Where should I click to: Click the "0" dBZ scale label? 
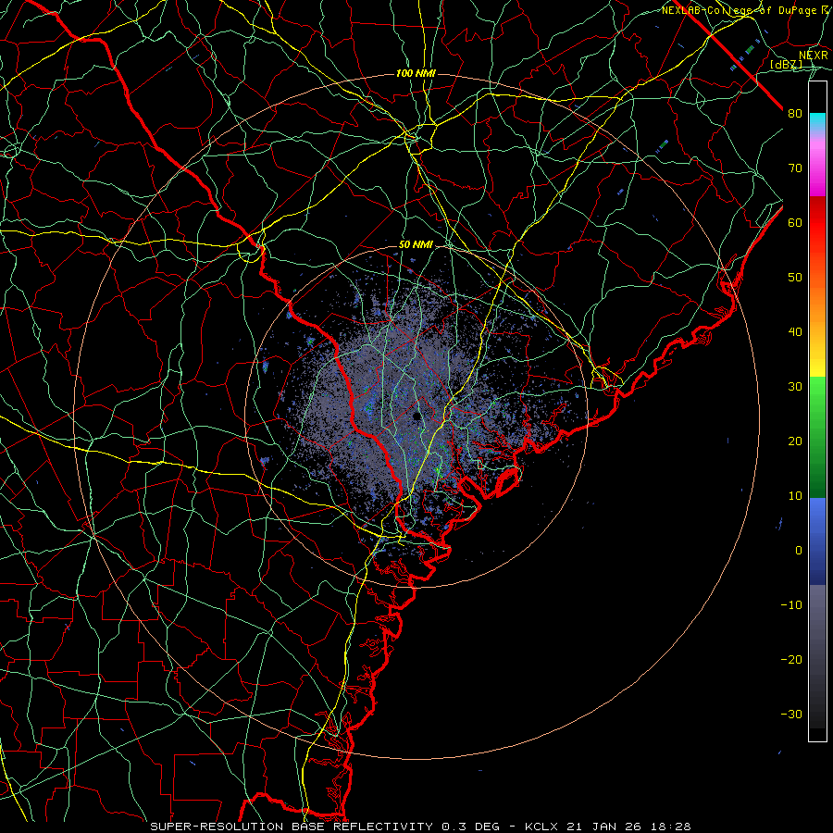coord(799,551)
